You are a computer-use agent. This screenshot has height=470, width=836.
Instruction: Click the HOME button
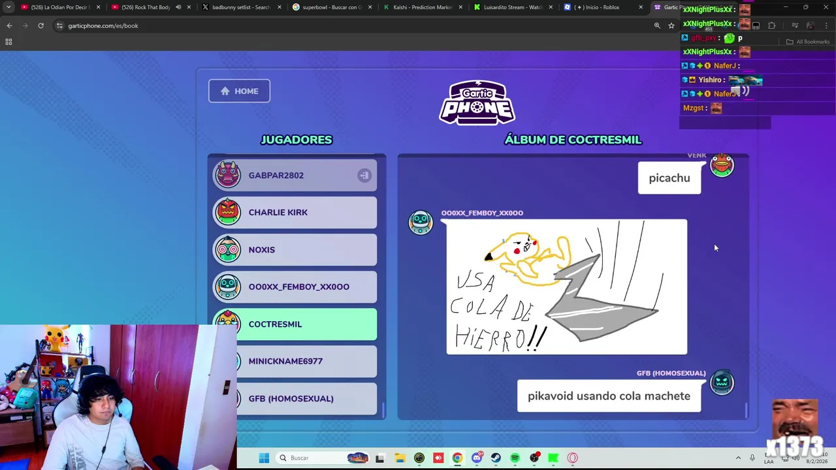pyautogui.click(x=239, y=91)
